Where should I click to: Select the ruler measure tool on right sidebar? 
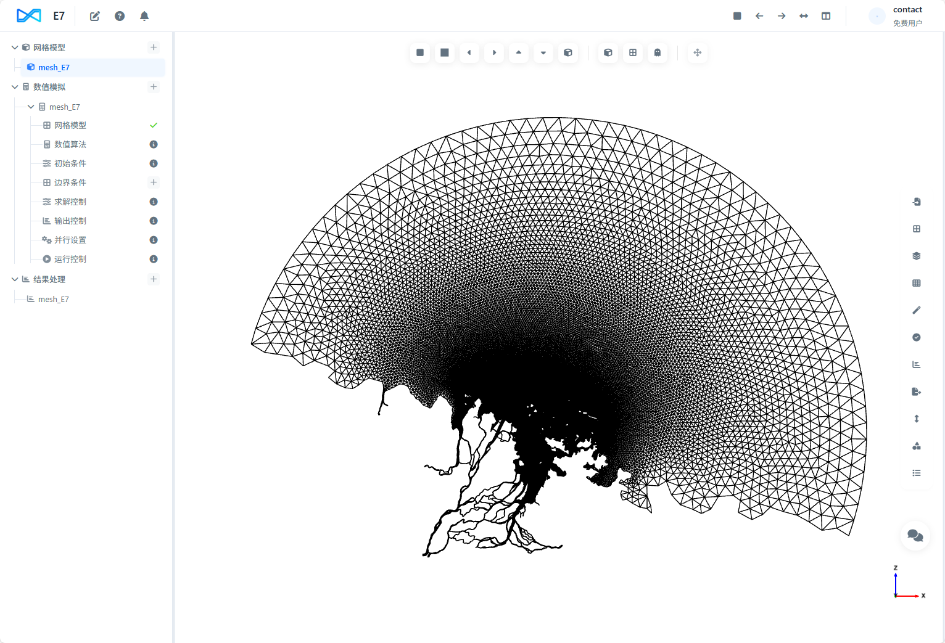916,310
